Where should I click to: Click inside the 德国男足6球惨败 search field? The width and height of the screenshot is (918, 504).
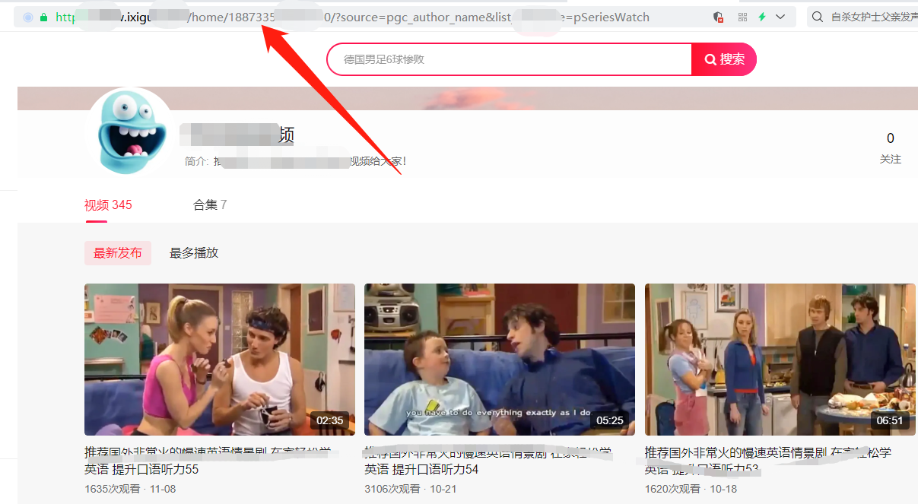(502, 59)
